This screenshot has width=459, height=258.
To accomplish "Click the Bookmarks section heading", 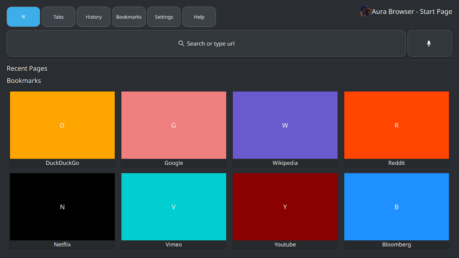I will click(x=24, y=80).
